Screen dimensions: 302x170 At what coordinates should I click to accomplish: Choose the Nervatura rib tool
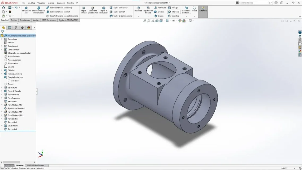coord(159,8)
